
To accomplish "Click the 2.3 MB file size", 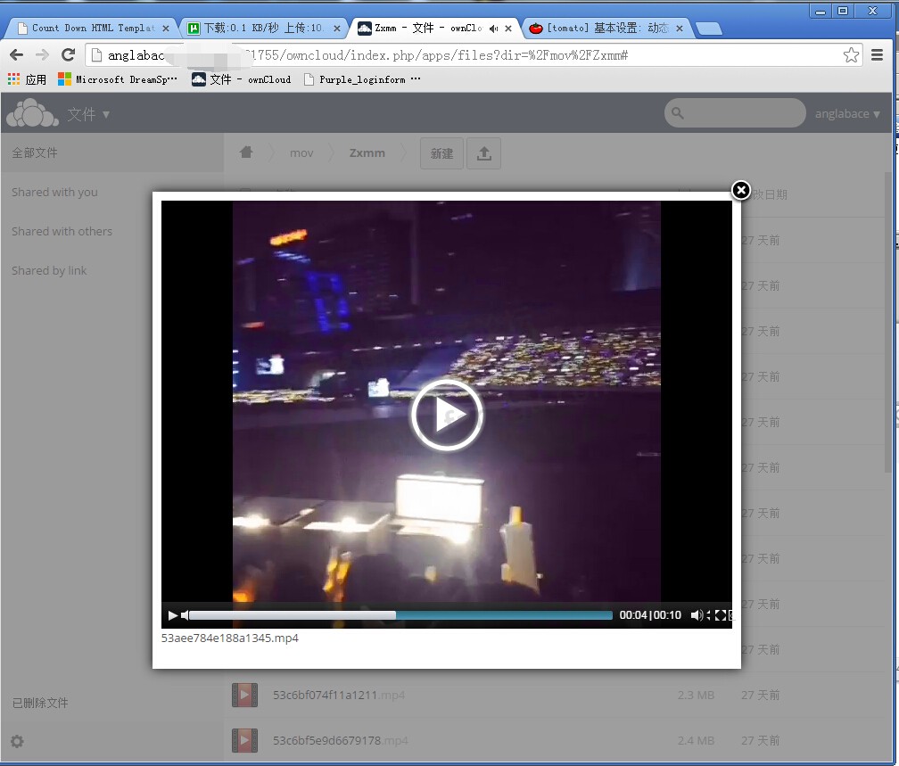I will (696, 695).
